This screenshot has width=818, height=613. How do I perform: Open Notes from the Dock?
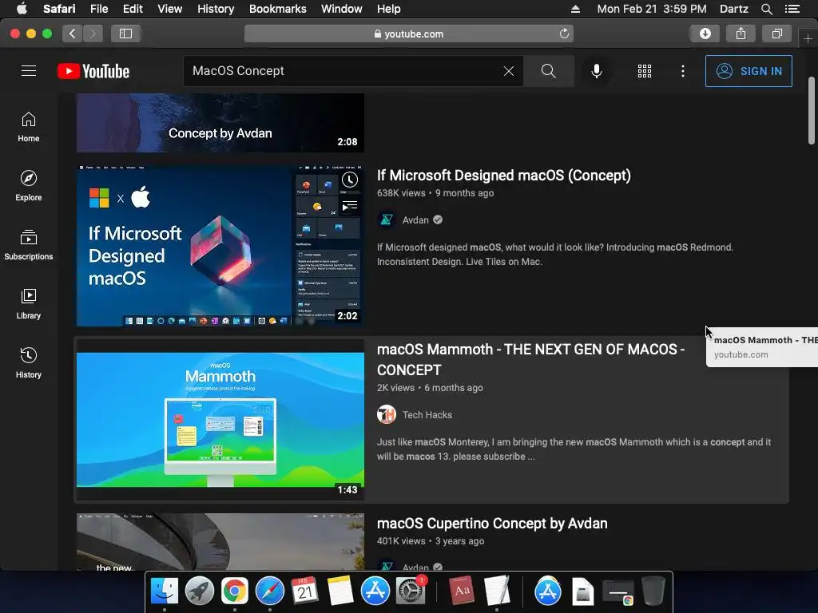[340, 591]
